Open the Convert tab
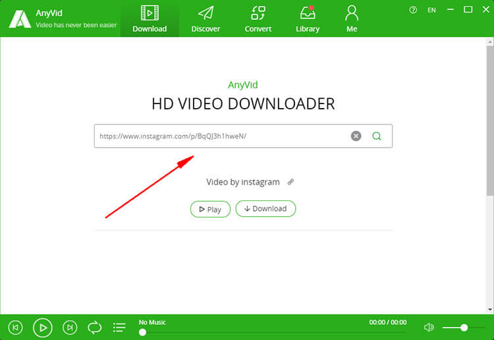 pos(258,18)
